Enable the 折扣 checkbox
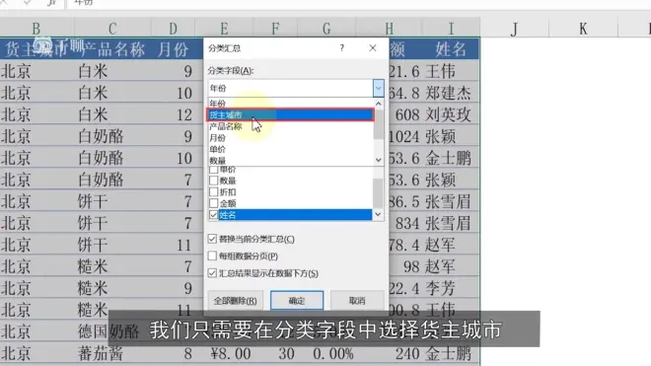This screenshot has height=366, width=651. [x=213, y=192]
